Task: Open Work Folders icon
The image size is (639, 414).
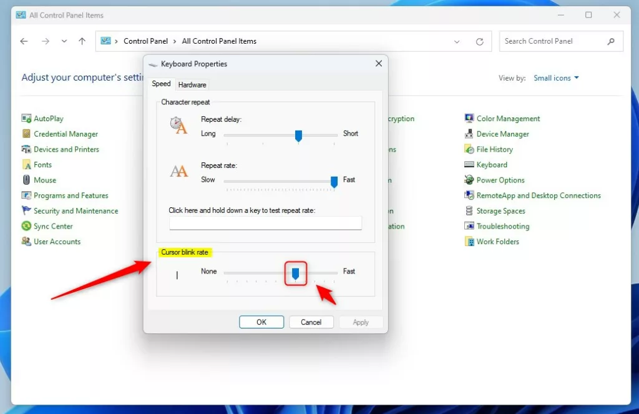Action: [x=469, y=242]
